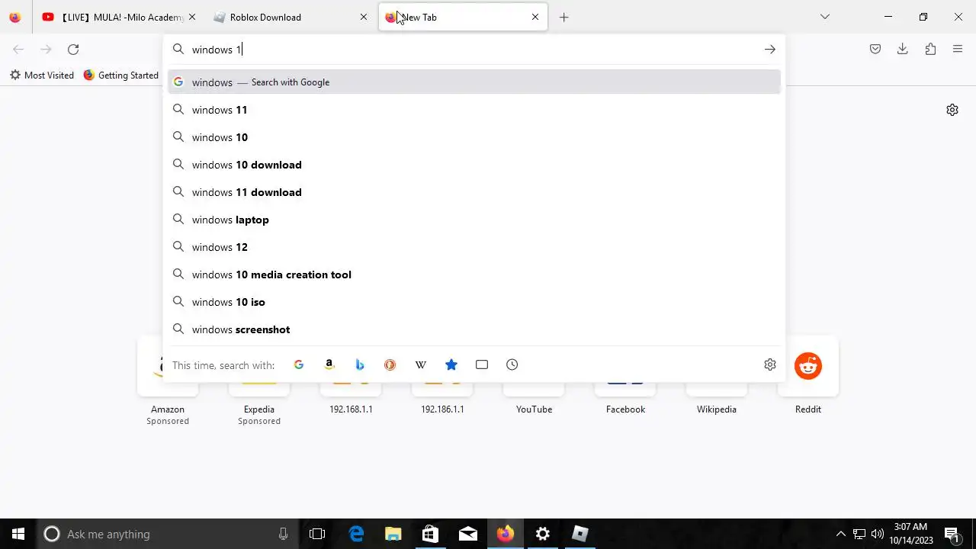Choose 'windows 10 media creation tool' suggestion

(x=474, y=274)
